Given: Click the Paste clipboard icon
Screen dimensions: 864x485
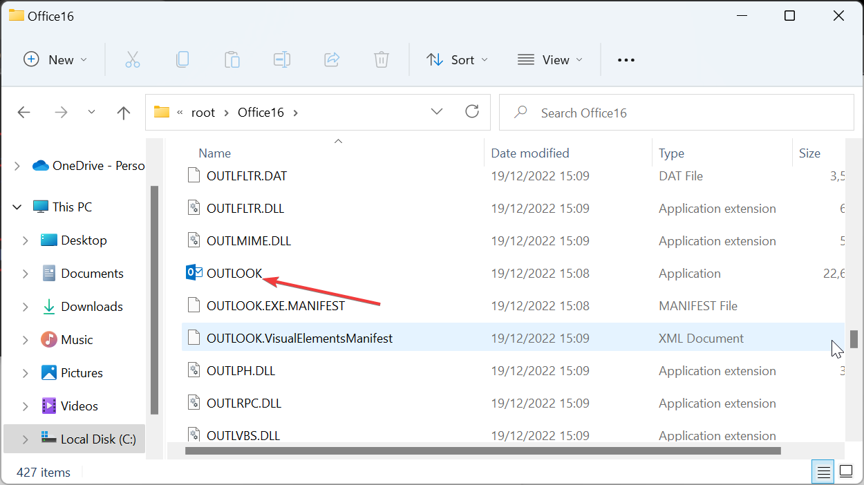Looking at the screenshot, I should [x=232, y=60].
